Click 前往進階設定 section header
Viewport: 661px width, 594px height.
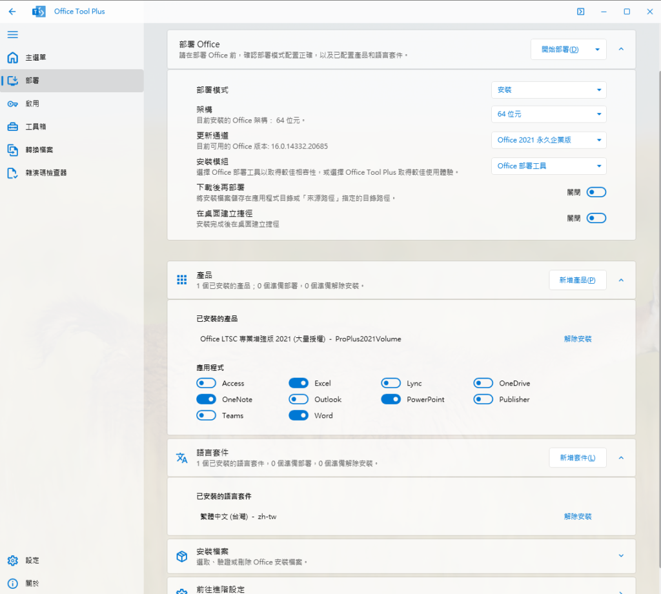[402, 586]
